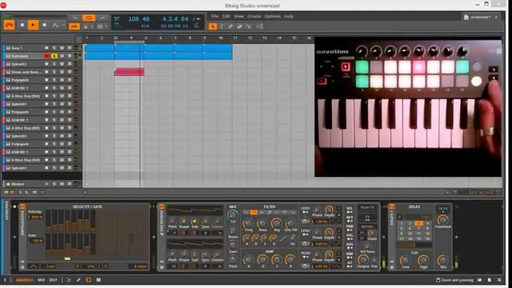Click the Delay Cut Low knob
The width and height of the screenshot is (512, 288).
[405, 260]
